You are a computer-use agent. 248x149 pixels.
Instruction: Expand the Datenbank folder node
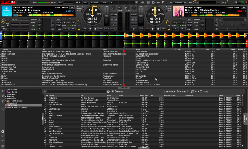coord(6,103)
